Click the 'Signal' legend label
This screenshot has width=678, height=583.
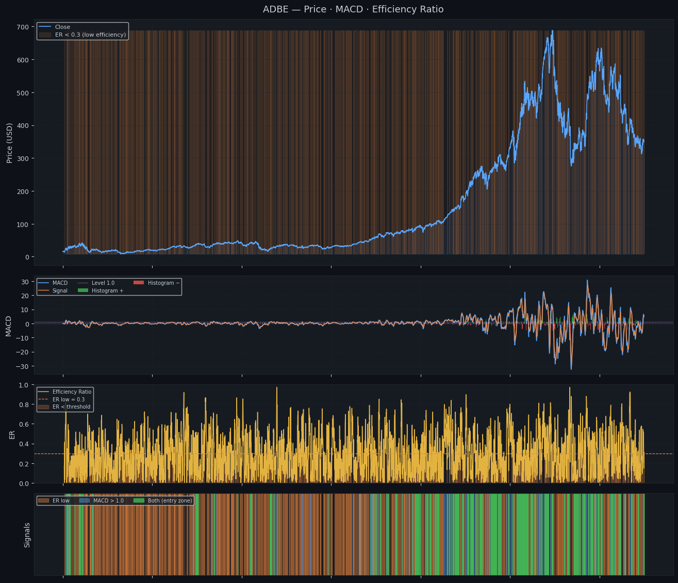60,291
